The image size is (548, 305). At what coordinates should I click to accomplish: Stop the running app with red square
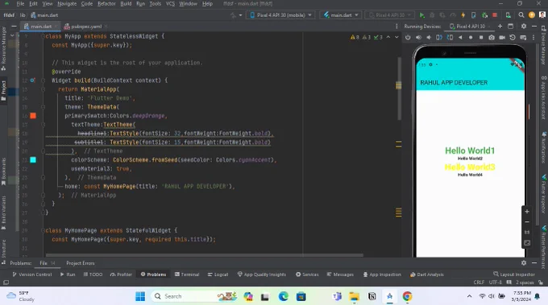(495, 15)
